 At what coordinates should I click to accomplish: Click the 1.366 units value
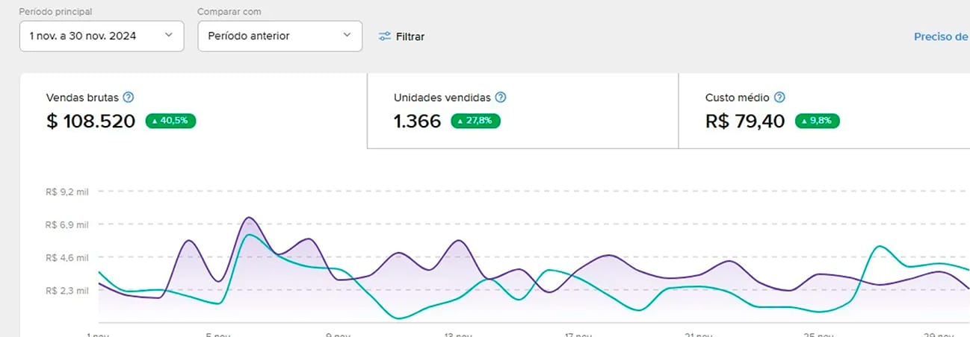(417, 121)
